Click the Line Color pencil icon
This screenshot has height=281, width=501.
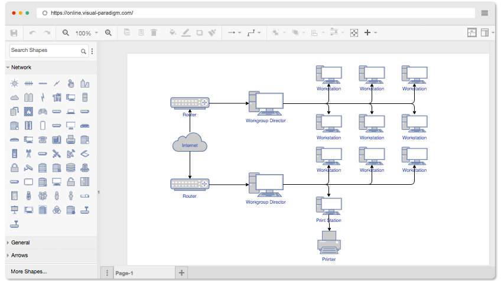point(186,32)
